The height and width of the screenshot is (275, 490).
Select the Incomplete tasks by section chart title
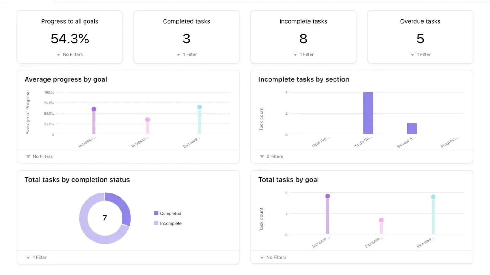303,79
